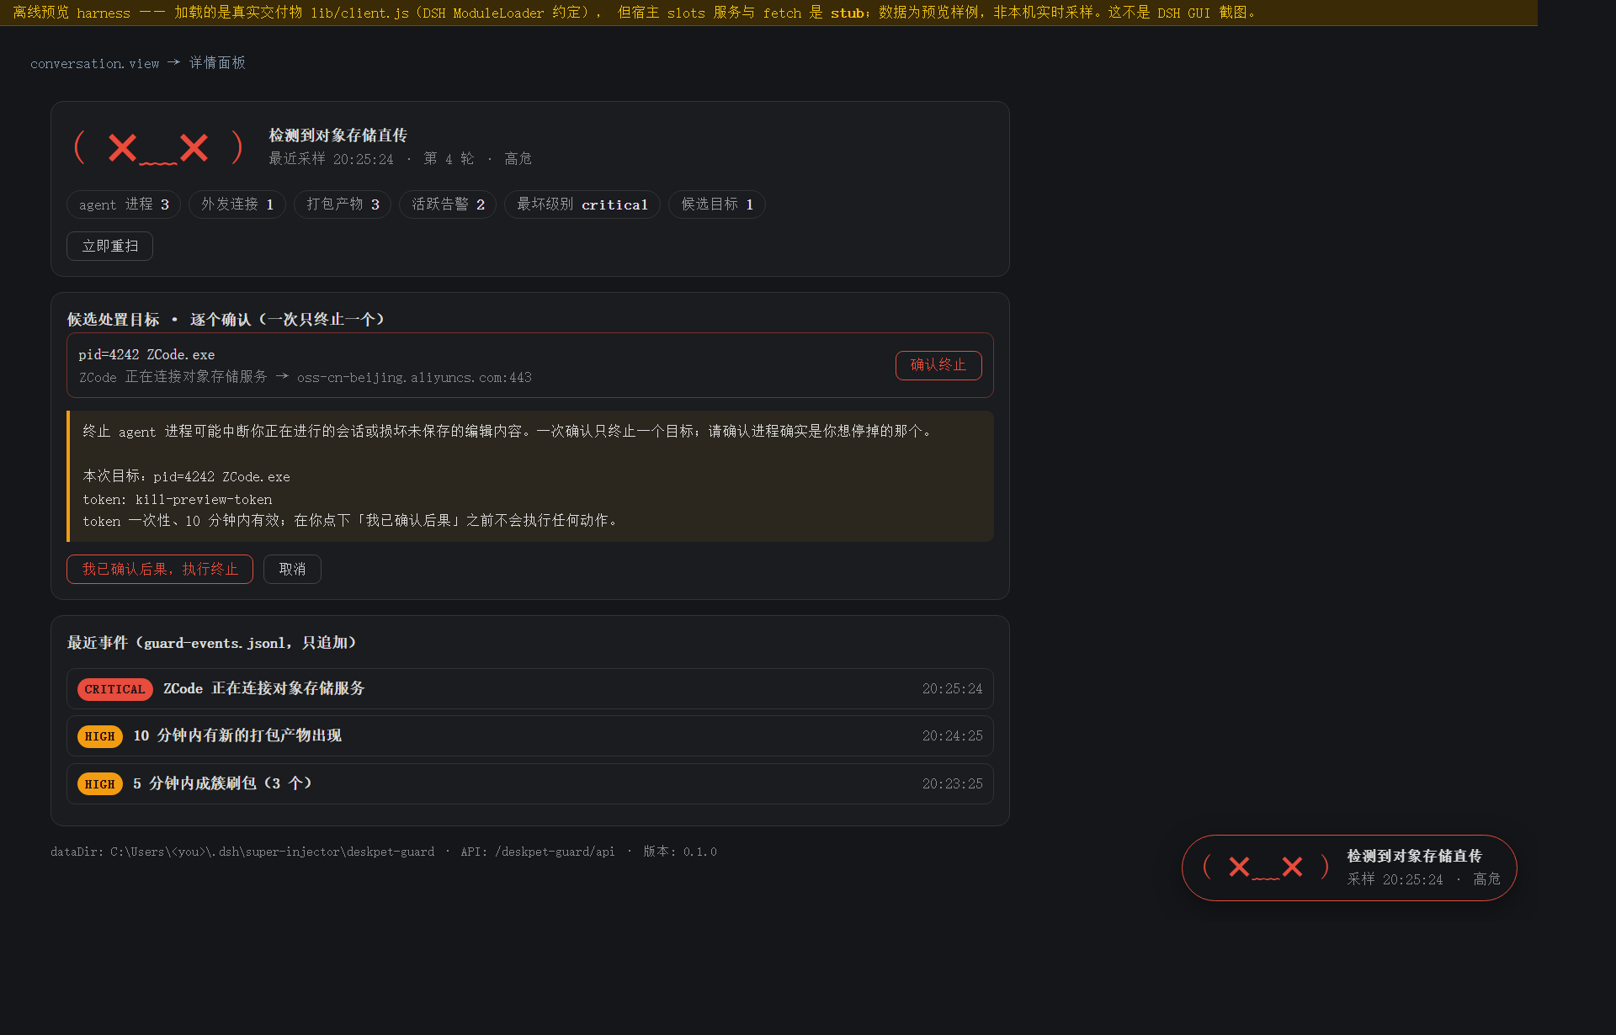Screen dimensions: 1616x1035
Task: Click 详情面板 breadcrumb text
Action: pyautogui.click(x=217, y=63)
